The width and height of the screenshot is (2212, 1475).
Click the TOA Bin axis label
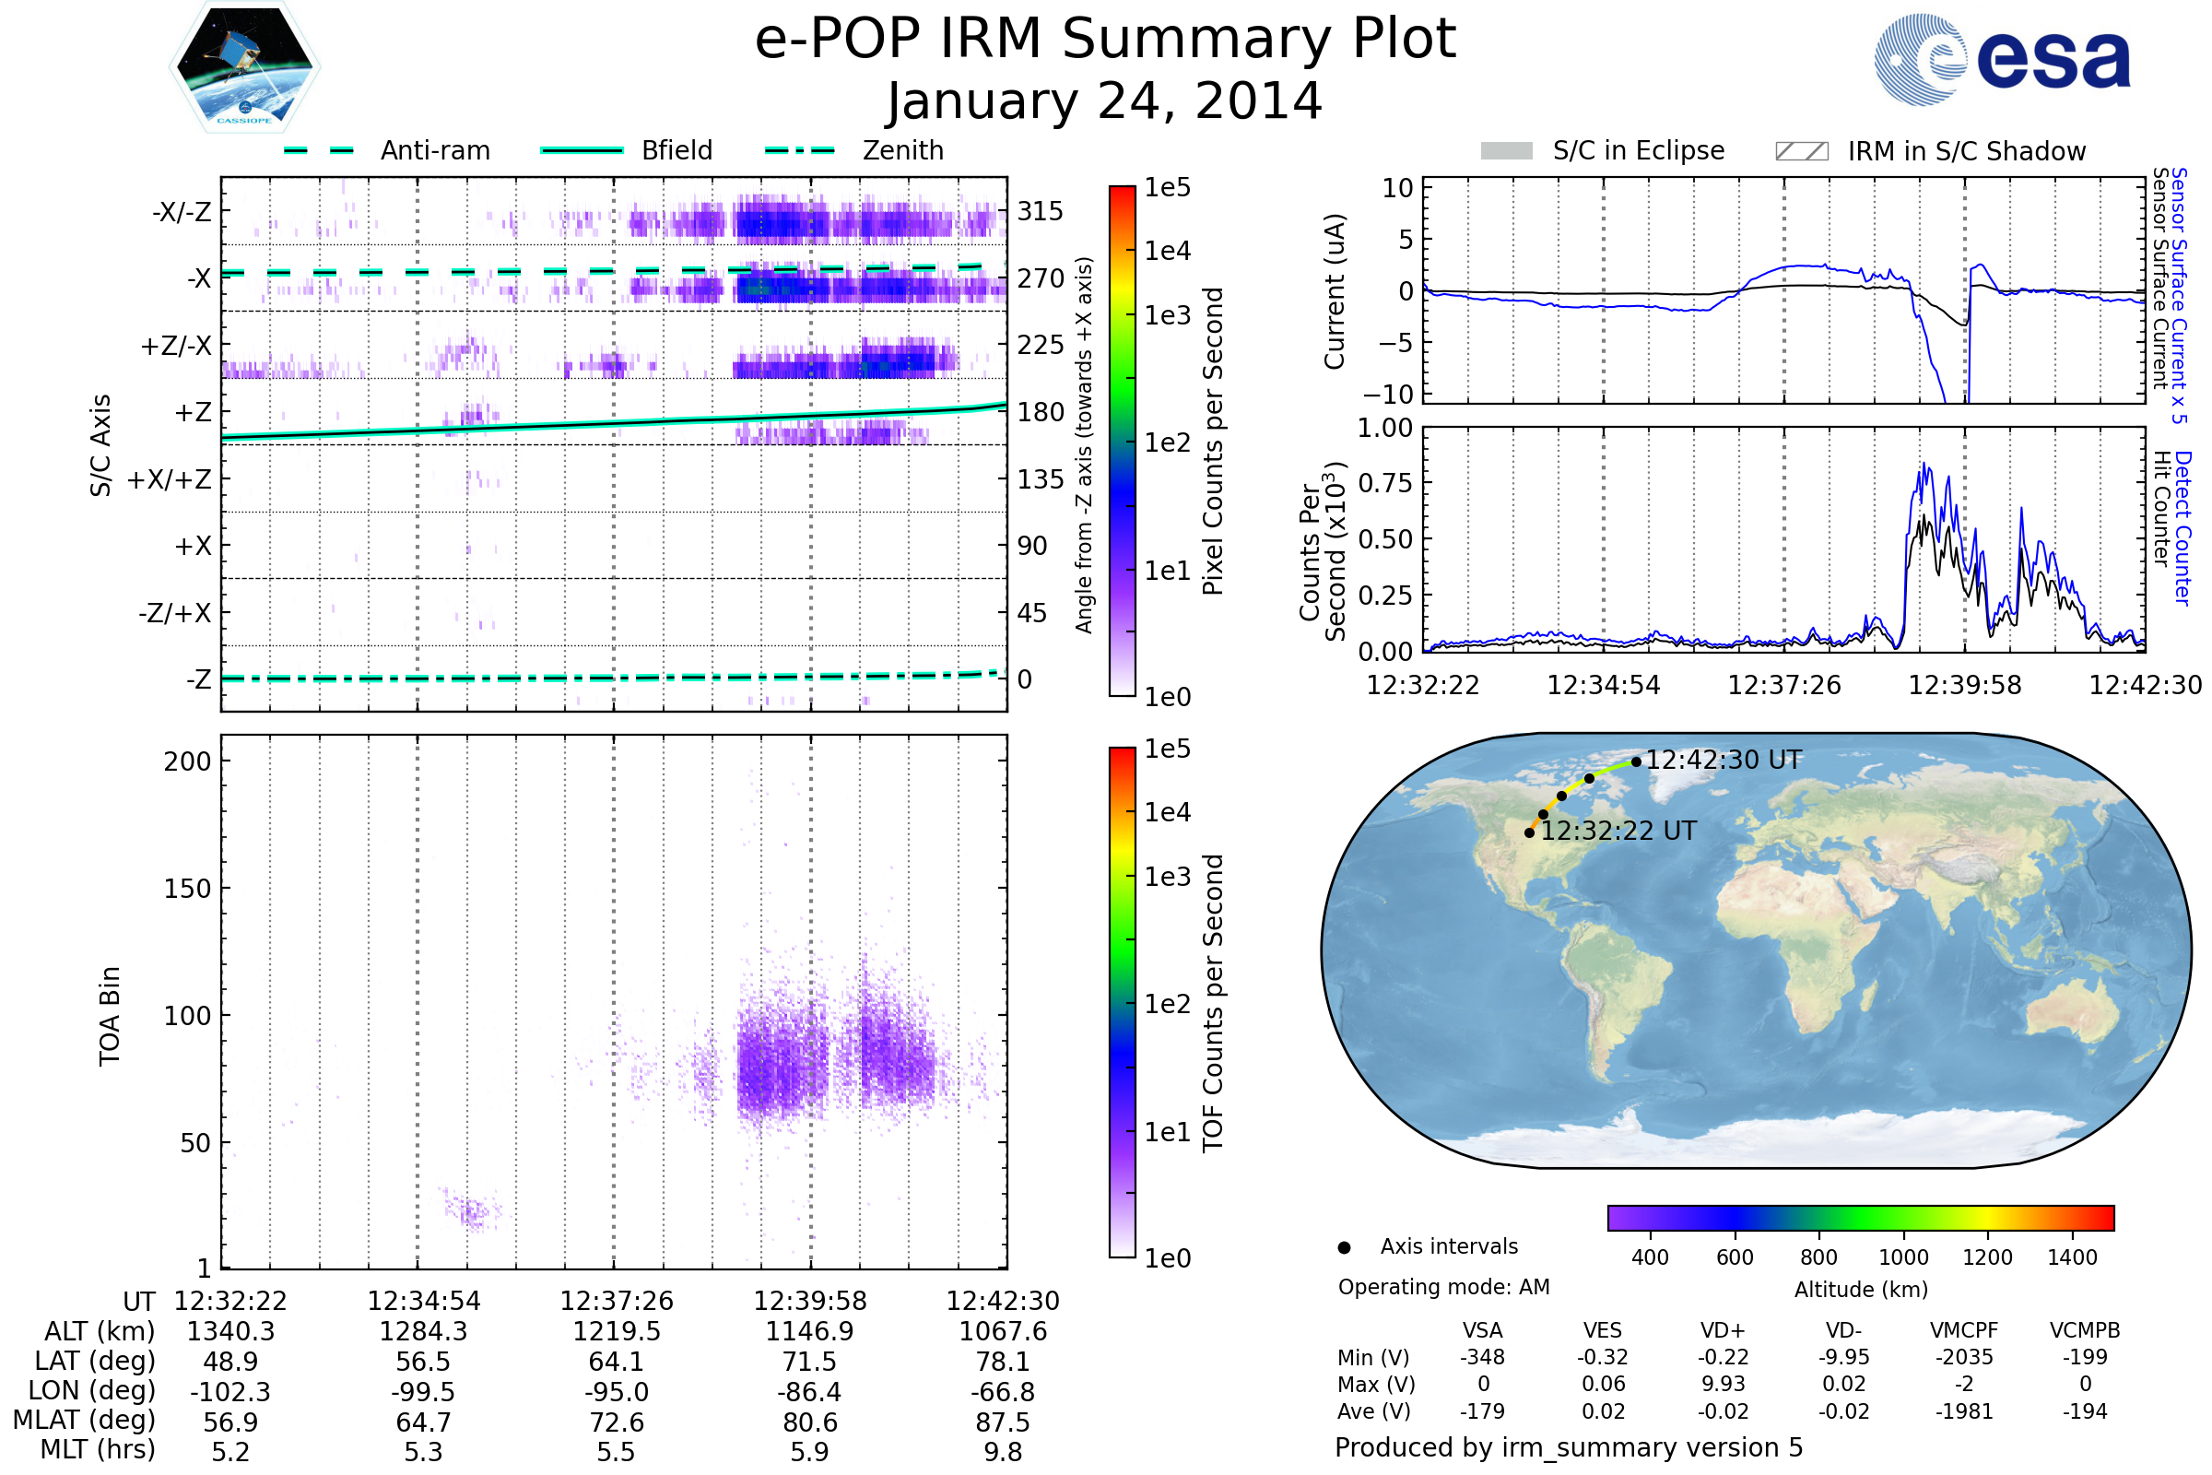pos(110,1016)
